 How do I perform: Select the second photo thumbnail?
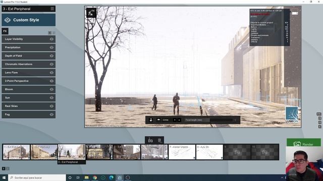point(44,152)
